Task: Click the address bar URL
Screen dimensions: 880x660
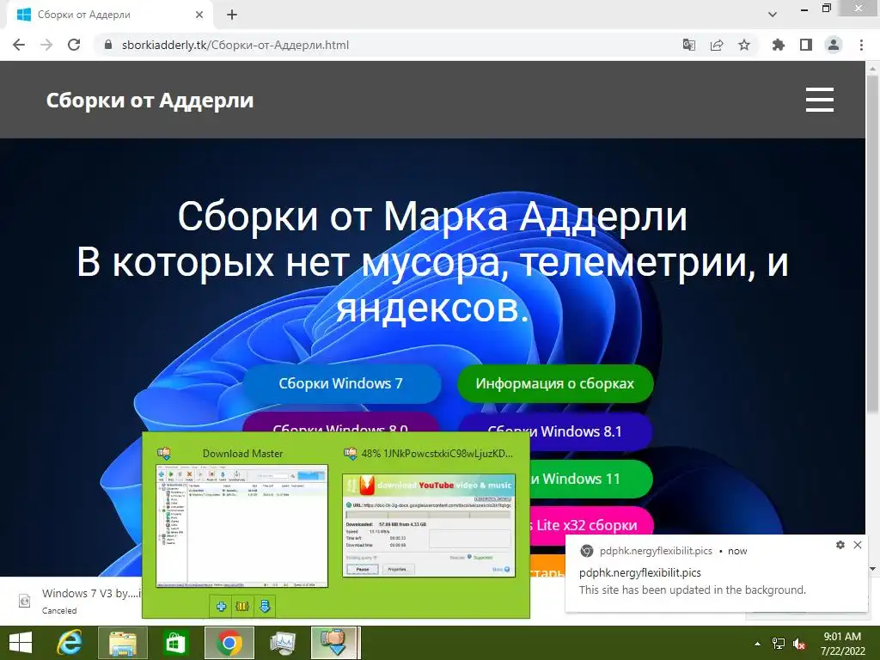Action: pyautogui.click(x=235, y=45)
